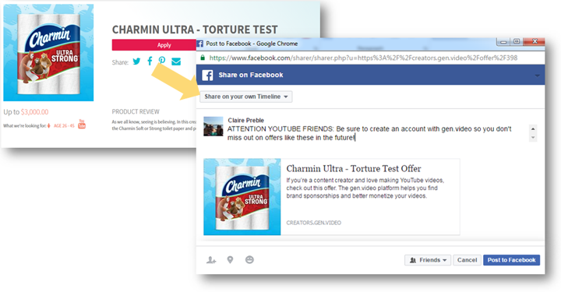Screen dimensions: 561x292
Task: Click the Facebook logo in the blue header
Action: [207, 75]
